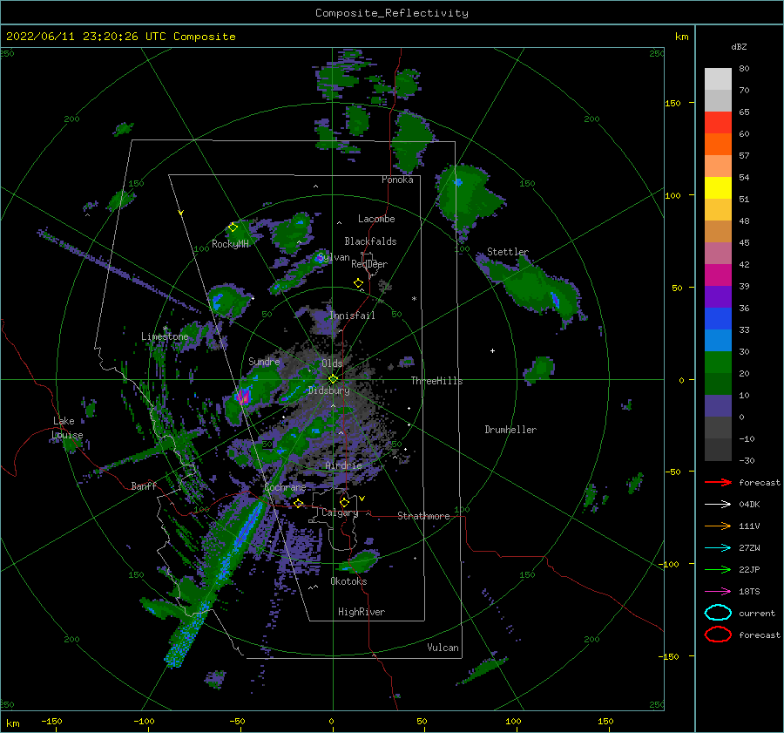Click the red forecast arrow in the legend
The height and width of the screenshot is (733, 784).
coord(718,482)
